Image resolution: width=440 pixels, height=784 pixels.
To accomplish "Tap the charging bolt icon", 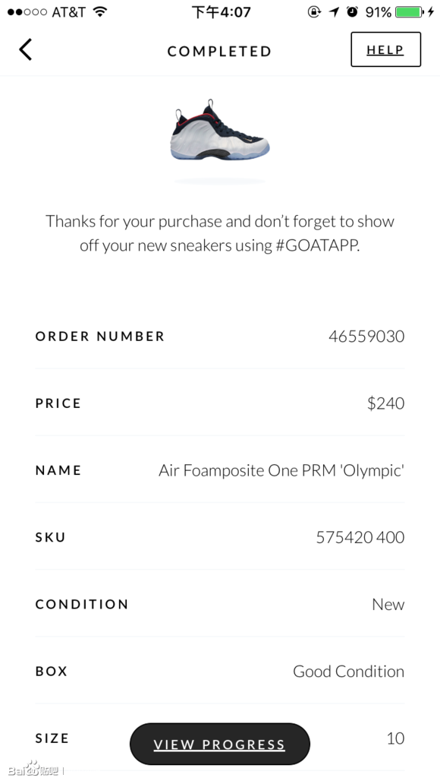I will pos(430,11).
